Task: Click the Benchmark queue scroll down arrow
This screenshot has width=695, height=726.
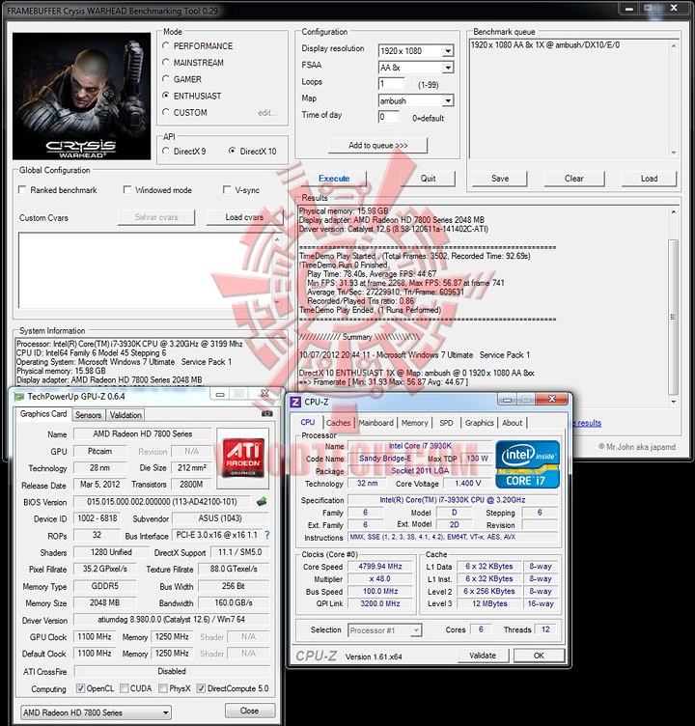Action: click(674, 153)
